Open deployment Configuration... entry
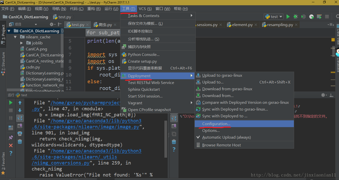Image resolution: width=339 pixels, height=180 pixels. [244, 124]
